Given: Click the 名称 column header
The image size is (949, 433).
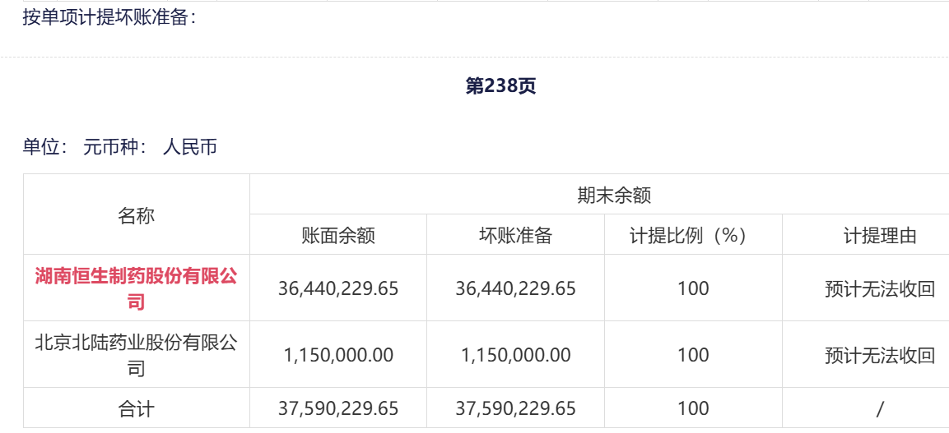Looking at the screenshot, I should click(x=136, y=215).
